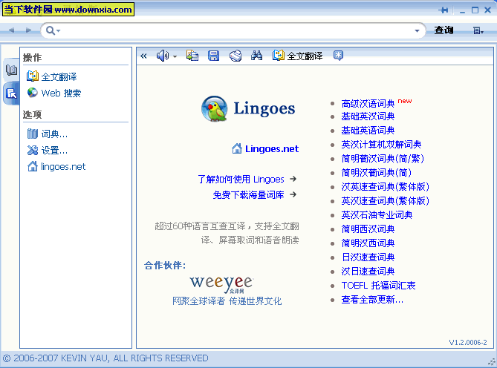This screenshot has height=368, width=497.
Task: Close the Lingoes window
Action: coord(488,10)
